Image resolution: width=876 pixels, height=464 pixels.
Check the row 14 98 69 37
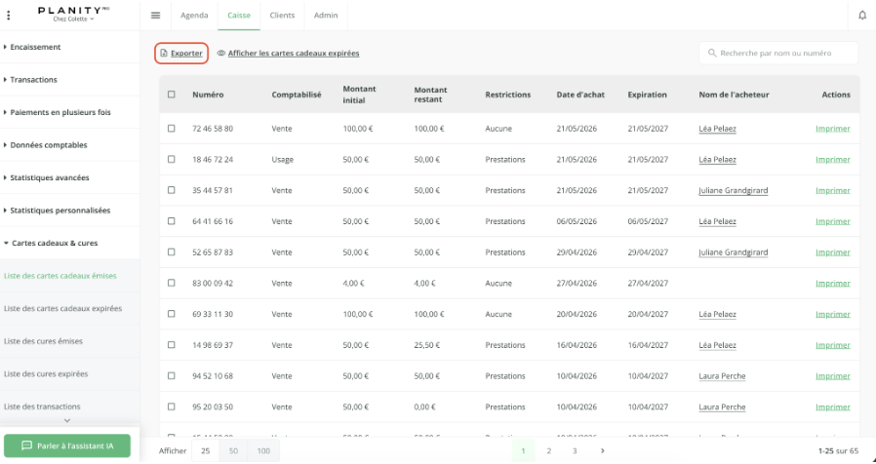(172, 345)
